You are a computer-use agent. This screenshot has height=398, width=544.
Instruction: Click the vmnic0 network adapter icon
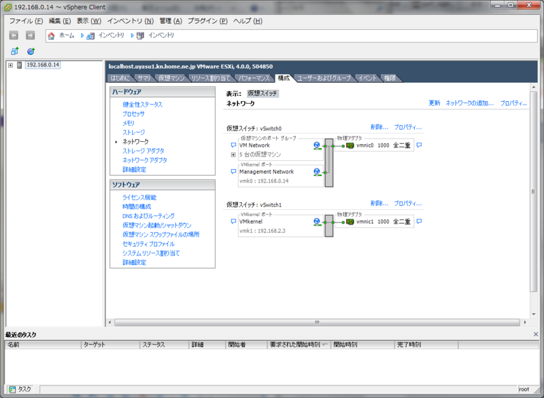pyautogui.click(x=350, y=145)
